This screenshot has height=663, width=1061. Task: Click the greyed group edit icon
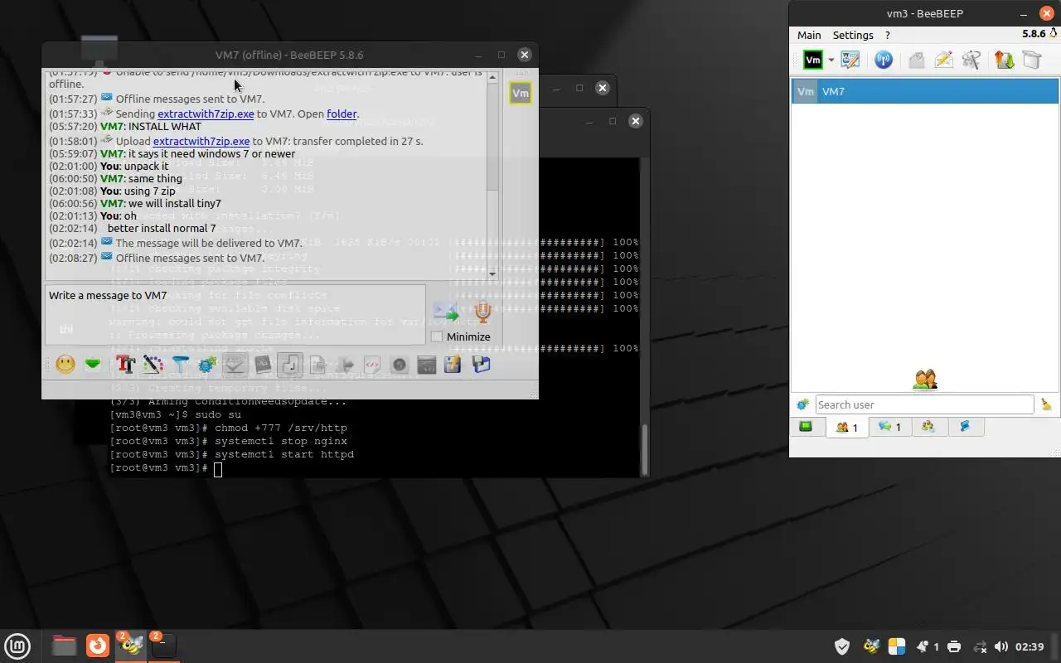(971, 60)
